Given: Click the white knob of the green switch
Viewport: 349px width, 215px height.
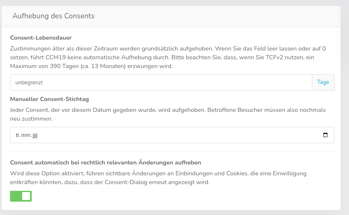Looking at the screenshot, I should [x=26, y=196].
